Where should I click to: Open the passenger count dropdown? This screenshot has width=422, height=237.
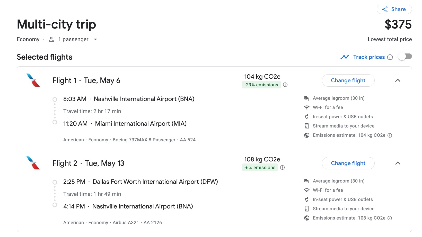[95, 39]
